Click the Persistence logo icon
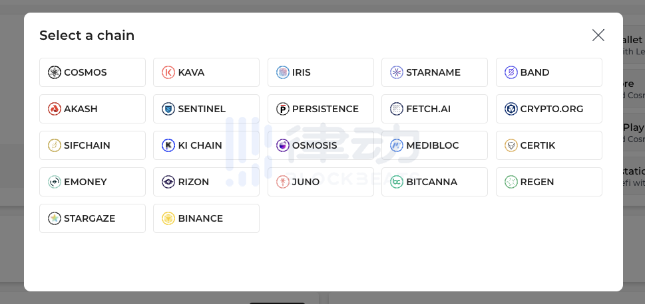 283,109
